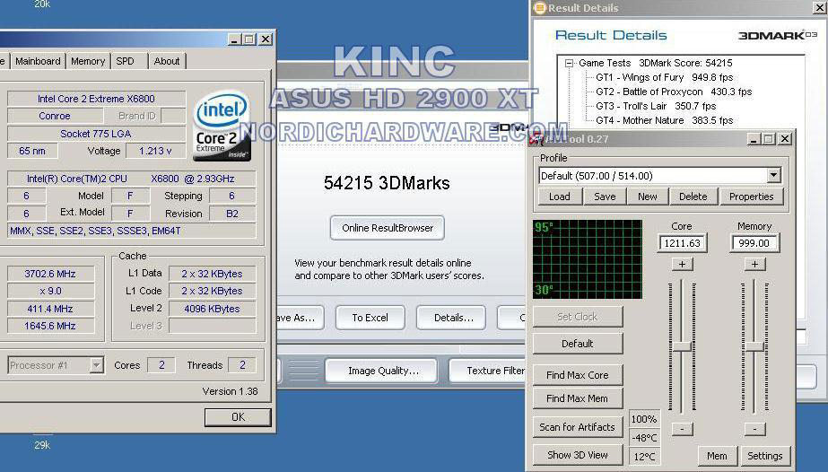828x472 pixels.
Task: Click the Memory clock value field
Action: click(754, 243)
